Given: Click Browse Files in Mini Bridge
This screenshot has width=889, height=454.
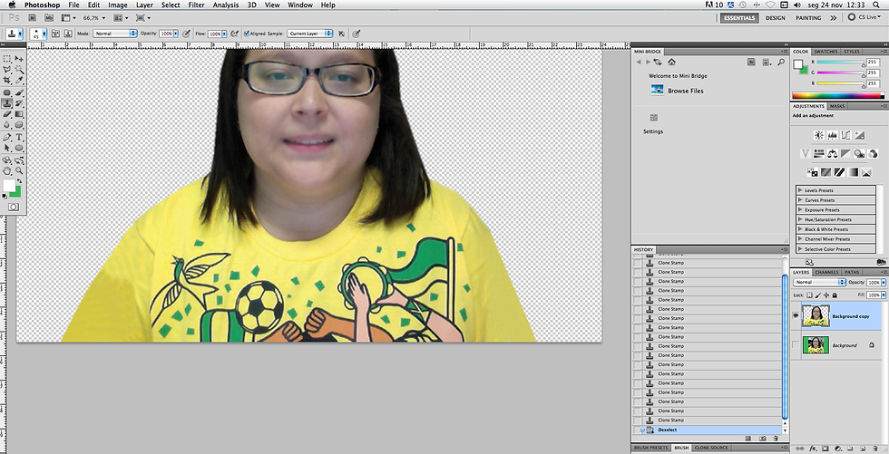Looking at the screenshot, I should (686, 91).
